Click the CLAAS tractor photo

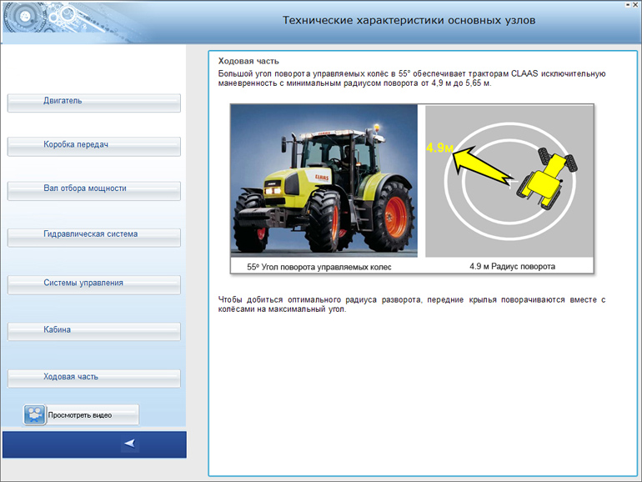[x=324, y=181]
